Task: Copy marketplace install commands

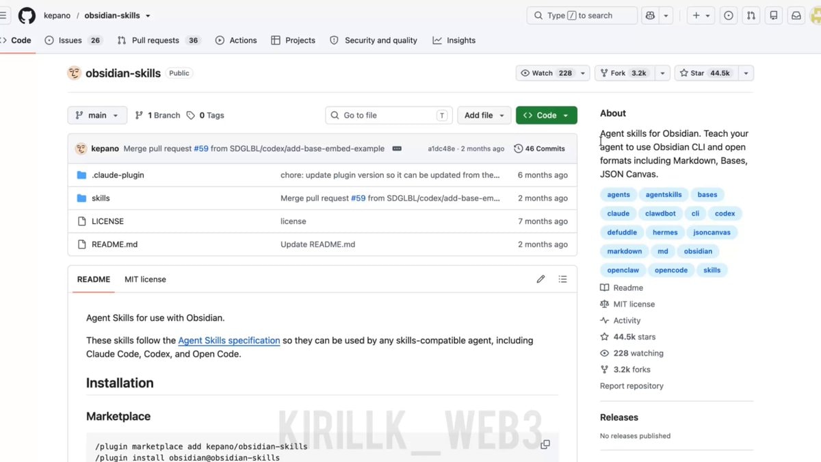Action: (545, 444)
